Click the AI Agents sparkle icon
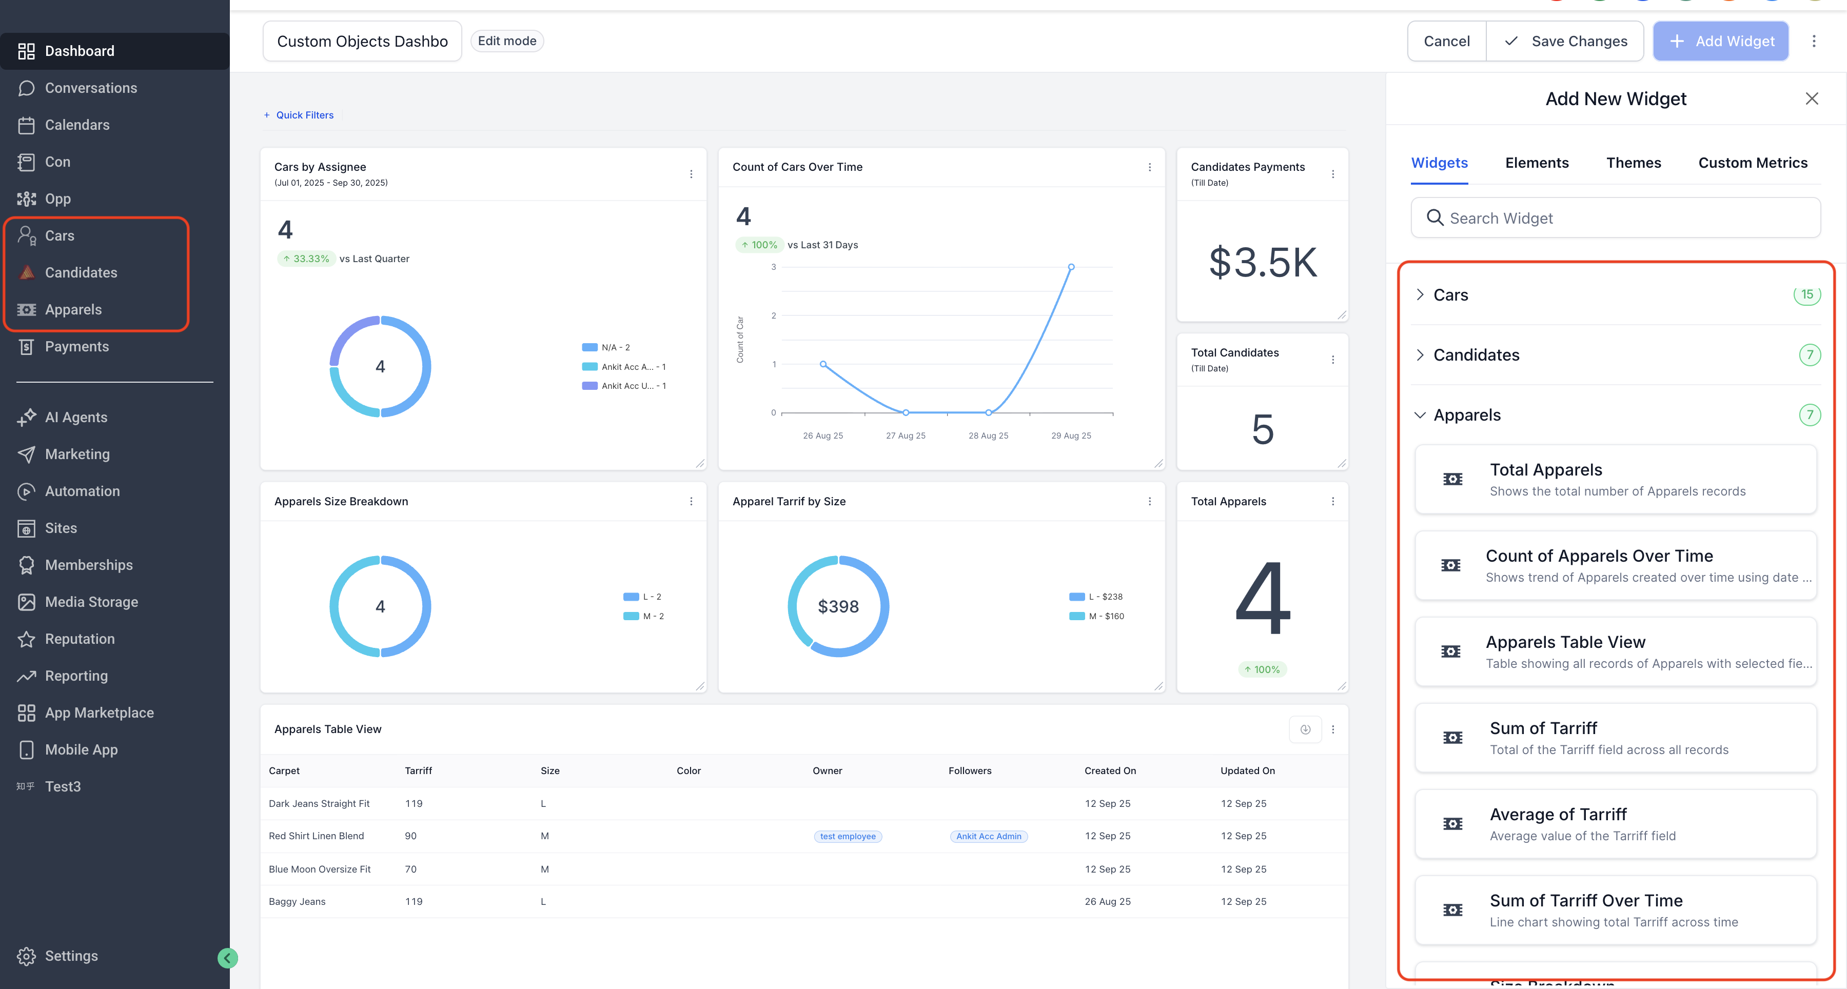1847x989 pixels. (x=27, y=417)
